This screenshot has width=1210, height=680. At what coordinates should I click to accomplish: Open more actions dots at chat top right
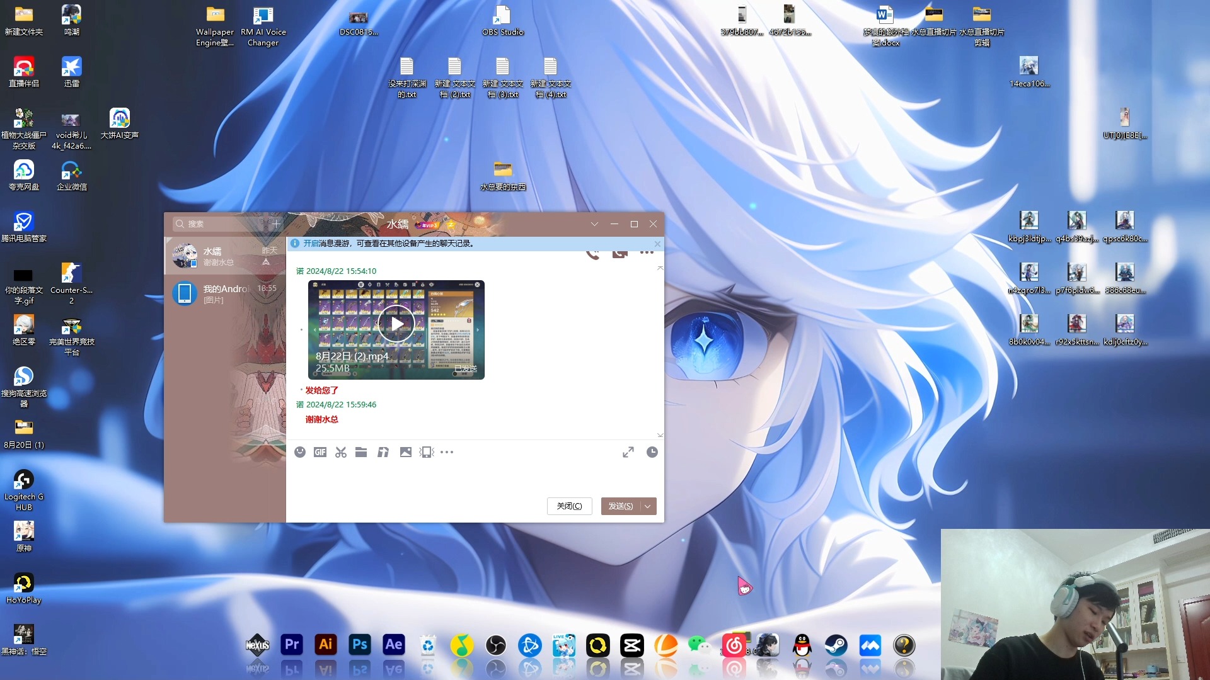pos(647,252)
